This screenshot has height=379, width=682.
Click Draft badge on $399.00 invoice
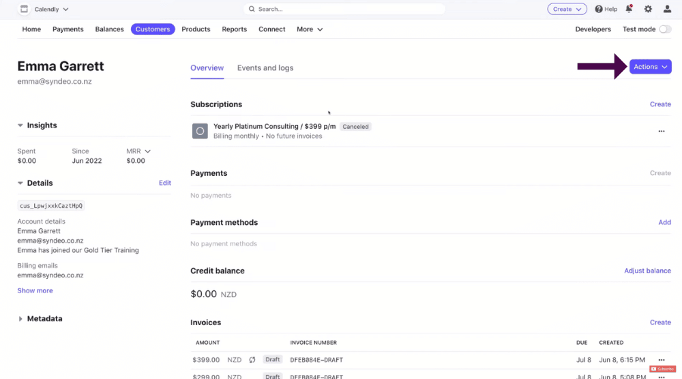point(272,359)
